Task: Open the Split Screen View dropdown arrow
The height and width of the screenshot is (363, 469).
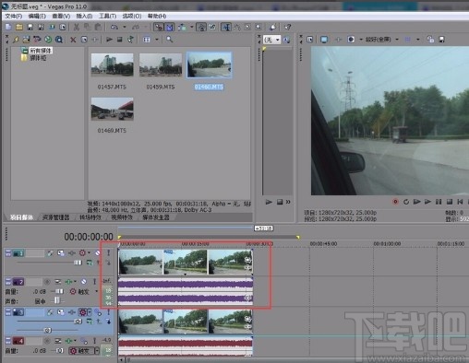Action: pyautogui.click(x=361, y=40)
